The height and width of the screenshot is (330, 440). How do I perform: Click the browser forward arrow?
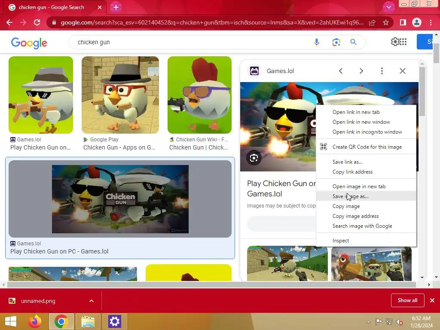[x=23, y=22]
